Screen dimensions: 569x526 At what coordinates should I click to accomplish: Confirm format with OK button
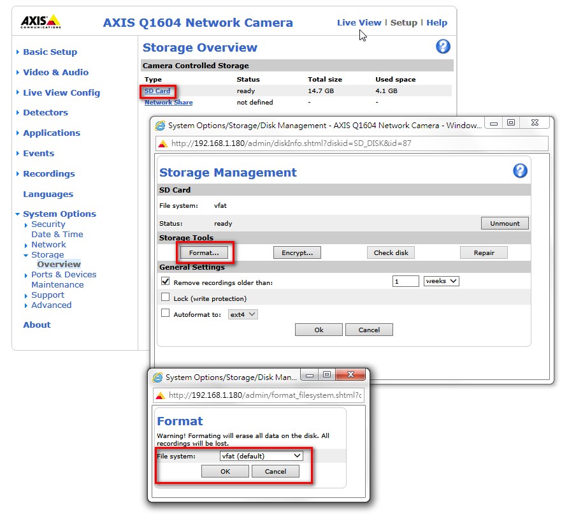tap(225, 471)
